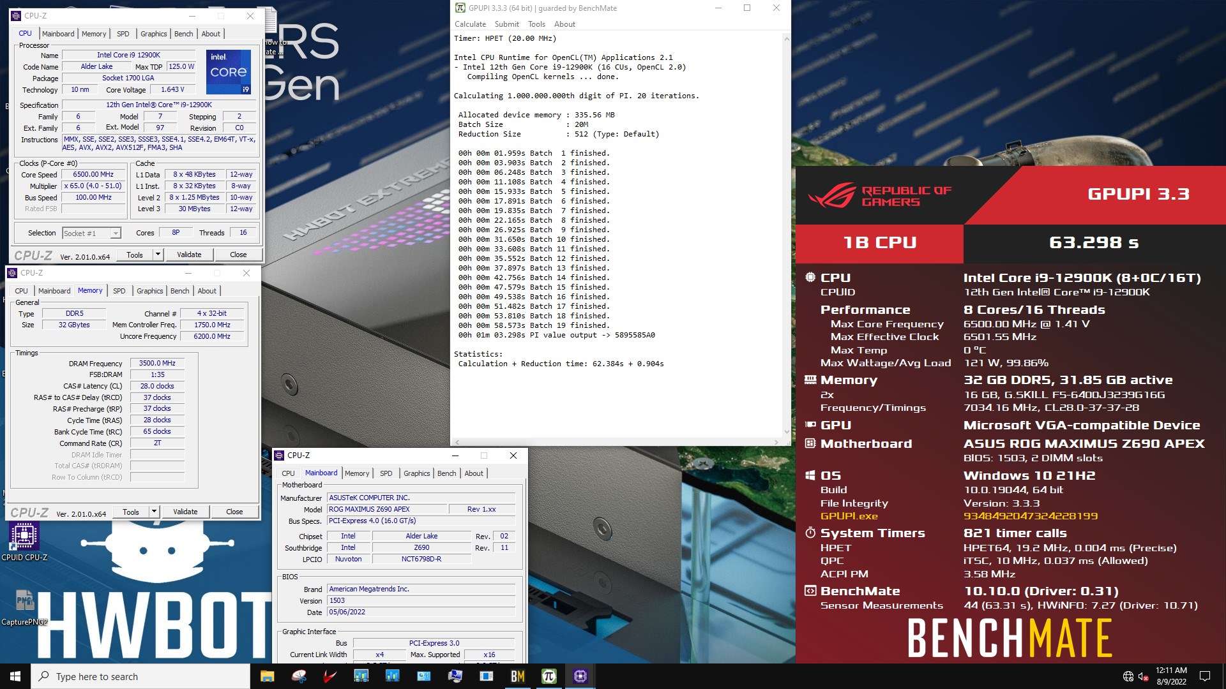Click the GPUPI horizontal scrollbar
This screenshot has height=689, width=1226.
(x=616, y=441)
